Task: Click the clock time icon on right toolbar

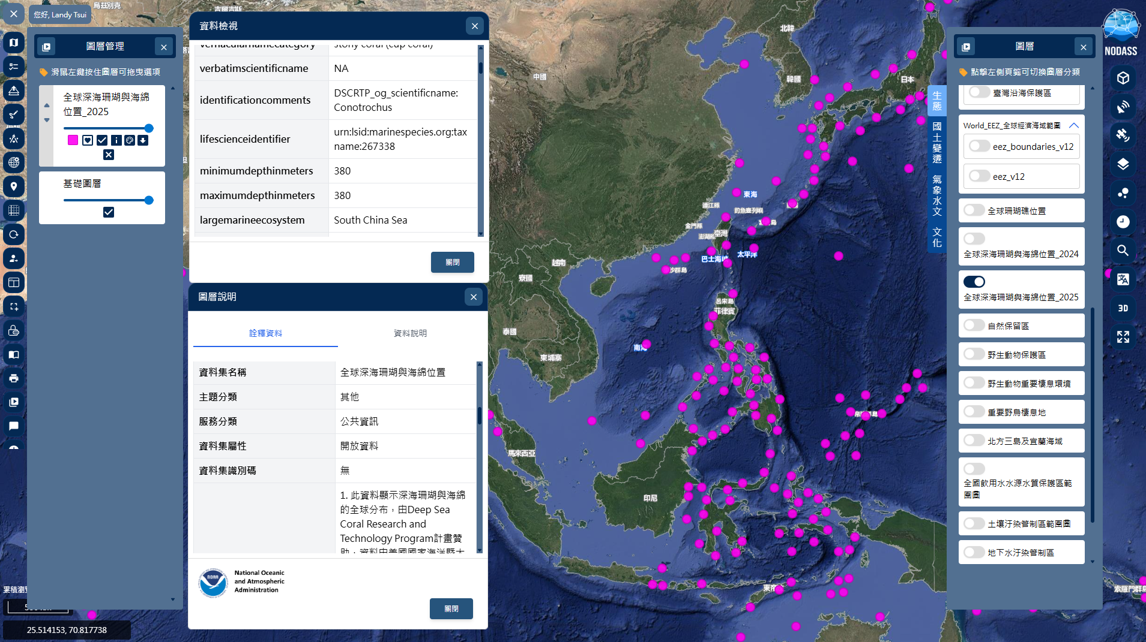Action: click(x=1123, y=222)
